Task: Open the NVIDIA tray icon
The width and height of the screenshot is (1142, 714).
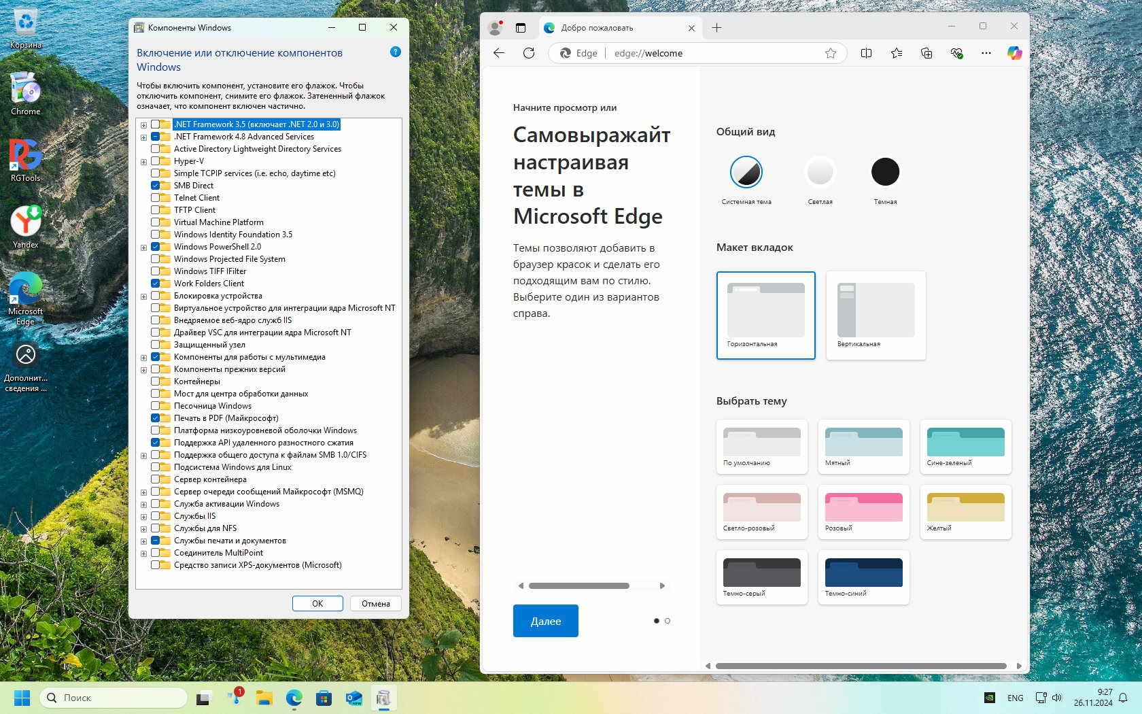Action: pos(990,698)
